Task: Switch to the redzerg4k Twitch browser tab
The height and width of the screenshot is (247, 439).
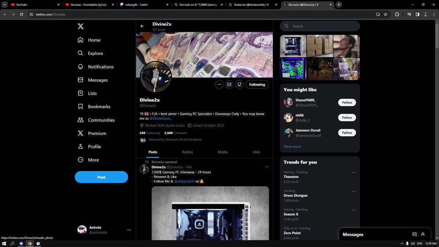Action: tap(145, 5)
